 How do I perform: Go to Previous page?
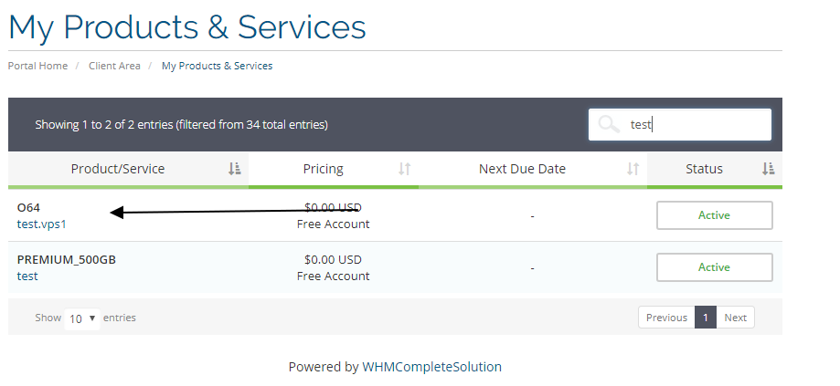tap(666, 318)
